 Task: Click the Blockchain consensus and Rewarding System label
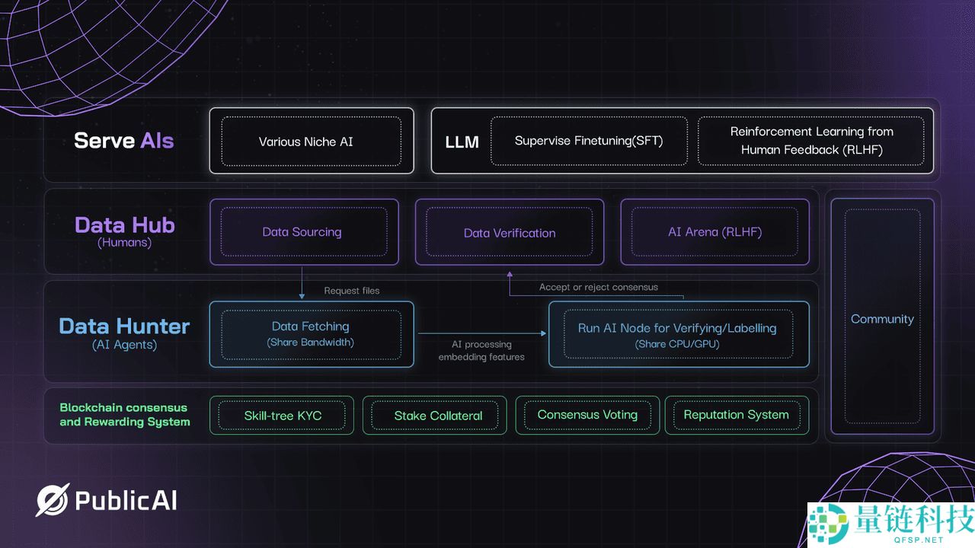tap(125, 415)
